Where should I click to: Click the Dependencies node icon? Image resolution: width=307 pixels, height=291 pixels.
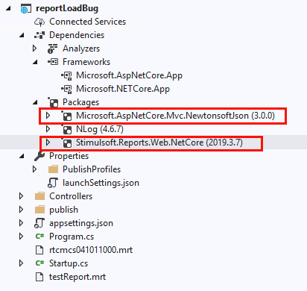(x=39, y=35)
